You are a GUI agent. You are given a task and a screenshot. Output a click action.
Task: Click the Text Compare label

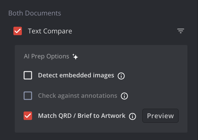coord(50,31)
